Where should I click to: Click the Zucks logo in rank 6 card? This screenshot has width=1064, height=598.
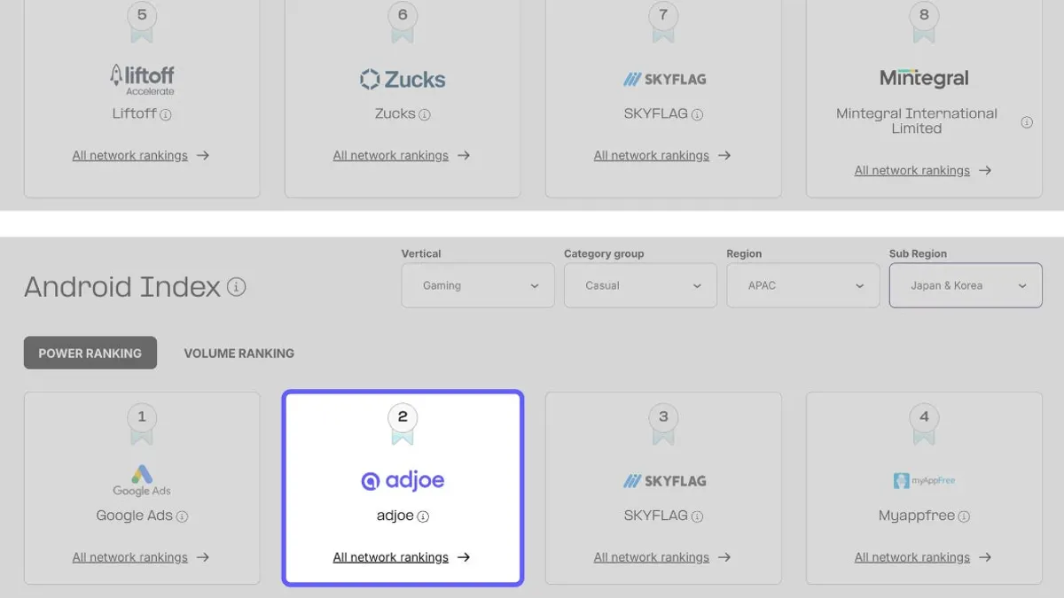click(x=403, y=80)
